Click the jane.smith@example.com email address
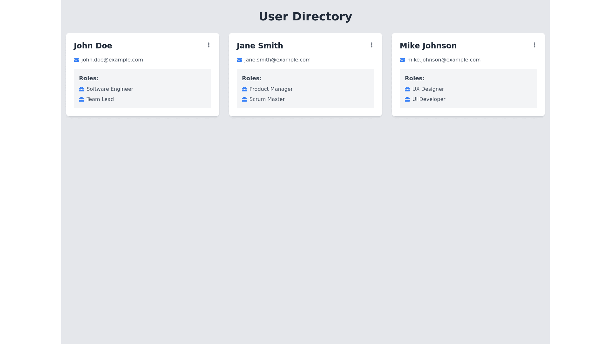 pyautogui.click(x=277, y=60)
